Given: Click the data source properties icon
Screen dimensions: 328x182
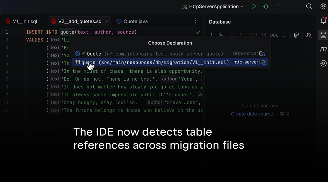Looking at the screenshot, I should 221,35.
